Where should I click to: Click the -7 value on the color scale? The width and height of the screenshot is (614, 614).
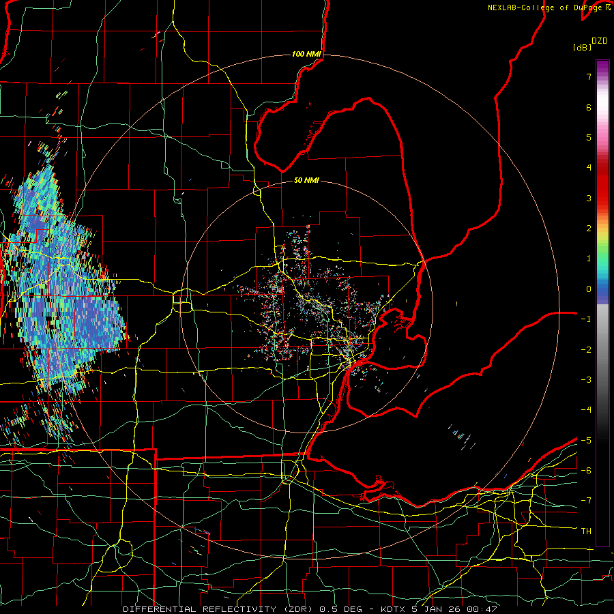pos(586,501)
